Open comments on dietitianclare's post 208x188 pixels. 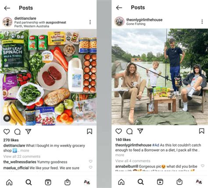point(18,132)
